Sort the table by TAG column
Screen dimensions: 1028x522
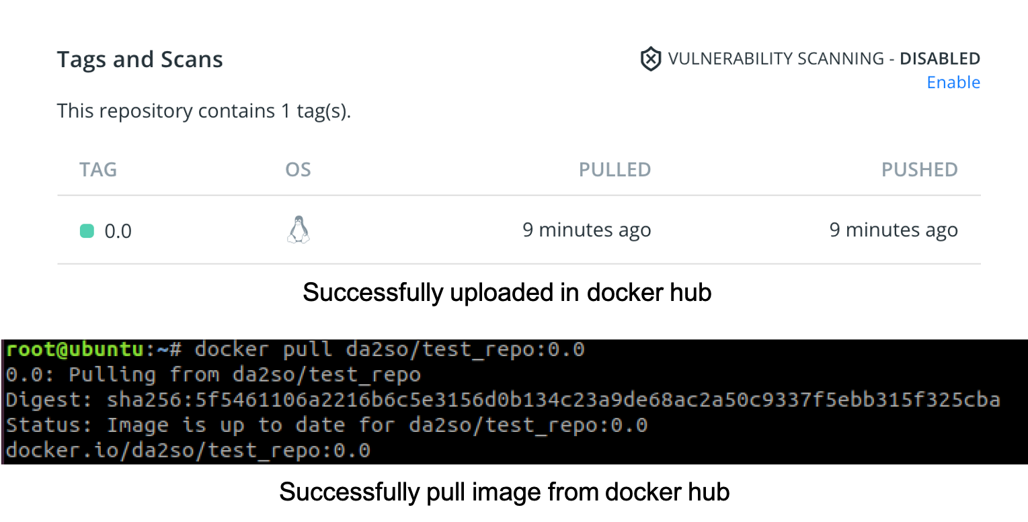click(x=98, y=169)
